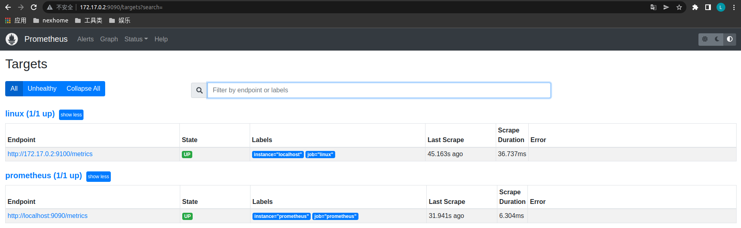Open the Status dropdown menu
Screen dimensions: 741x228
[x=136, y=39]
